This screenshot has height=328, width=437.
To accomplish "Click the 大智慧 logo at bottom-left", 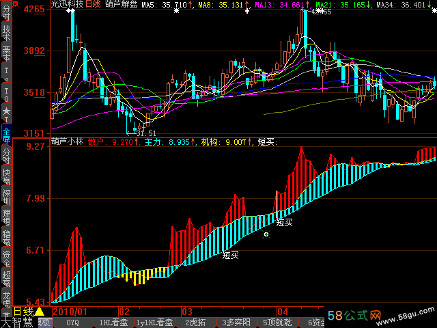I will [x=18, y=323].
